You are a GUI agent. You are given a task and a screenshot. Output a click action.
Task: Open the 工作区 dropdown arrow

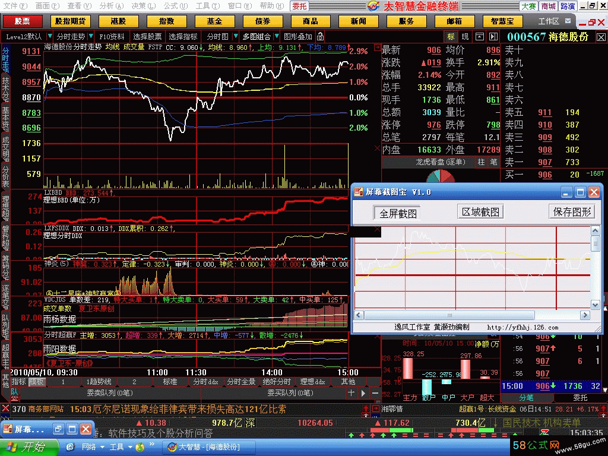[568, 21]
